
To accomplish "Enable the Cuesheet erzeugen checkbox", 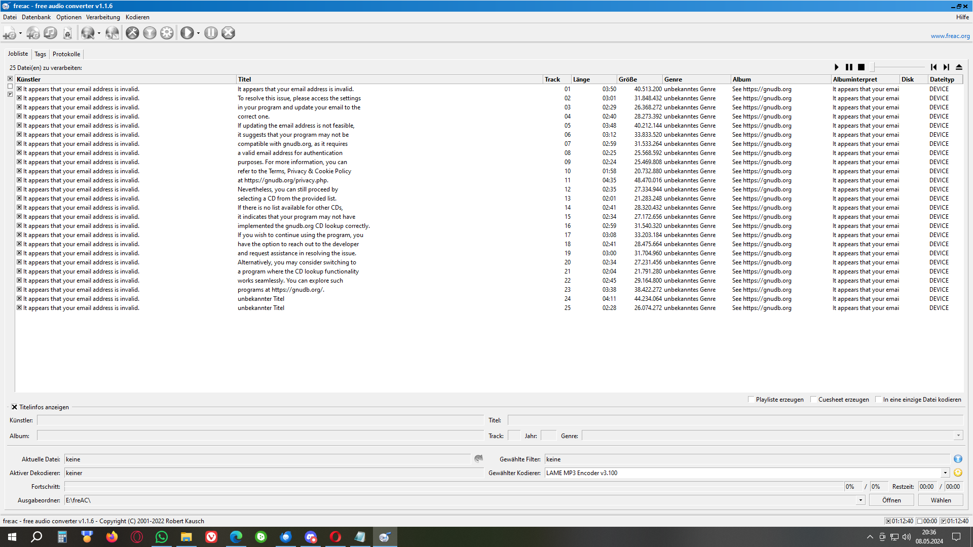I will 813,400.
